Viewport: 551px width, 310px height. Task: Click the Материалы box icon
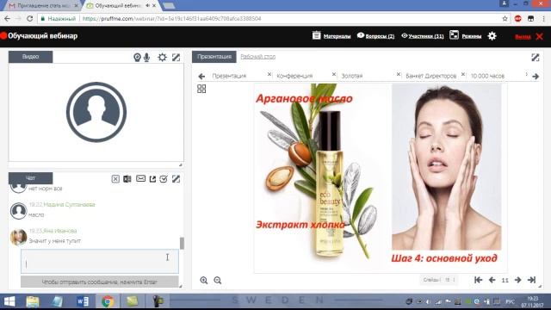click(317, 35)
